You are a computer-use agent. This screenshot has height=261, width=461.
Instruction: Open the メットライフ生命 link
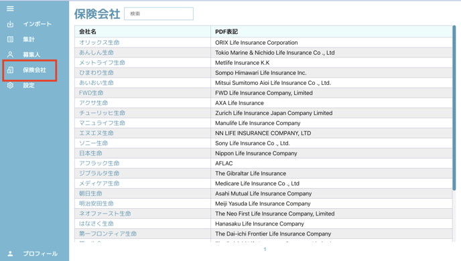pyautogui.click(x=102, y=62)
